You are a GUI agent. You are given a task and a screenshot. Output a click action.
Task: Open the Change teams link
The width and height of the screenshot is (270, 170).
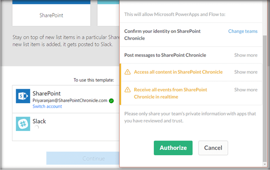click(x=243, y=31)
